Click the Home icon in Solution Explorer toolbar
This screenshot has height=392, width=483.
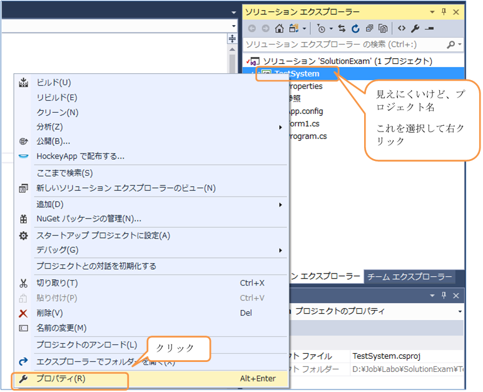(279, 29)
